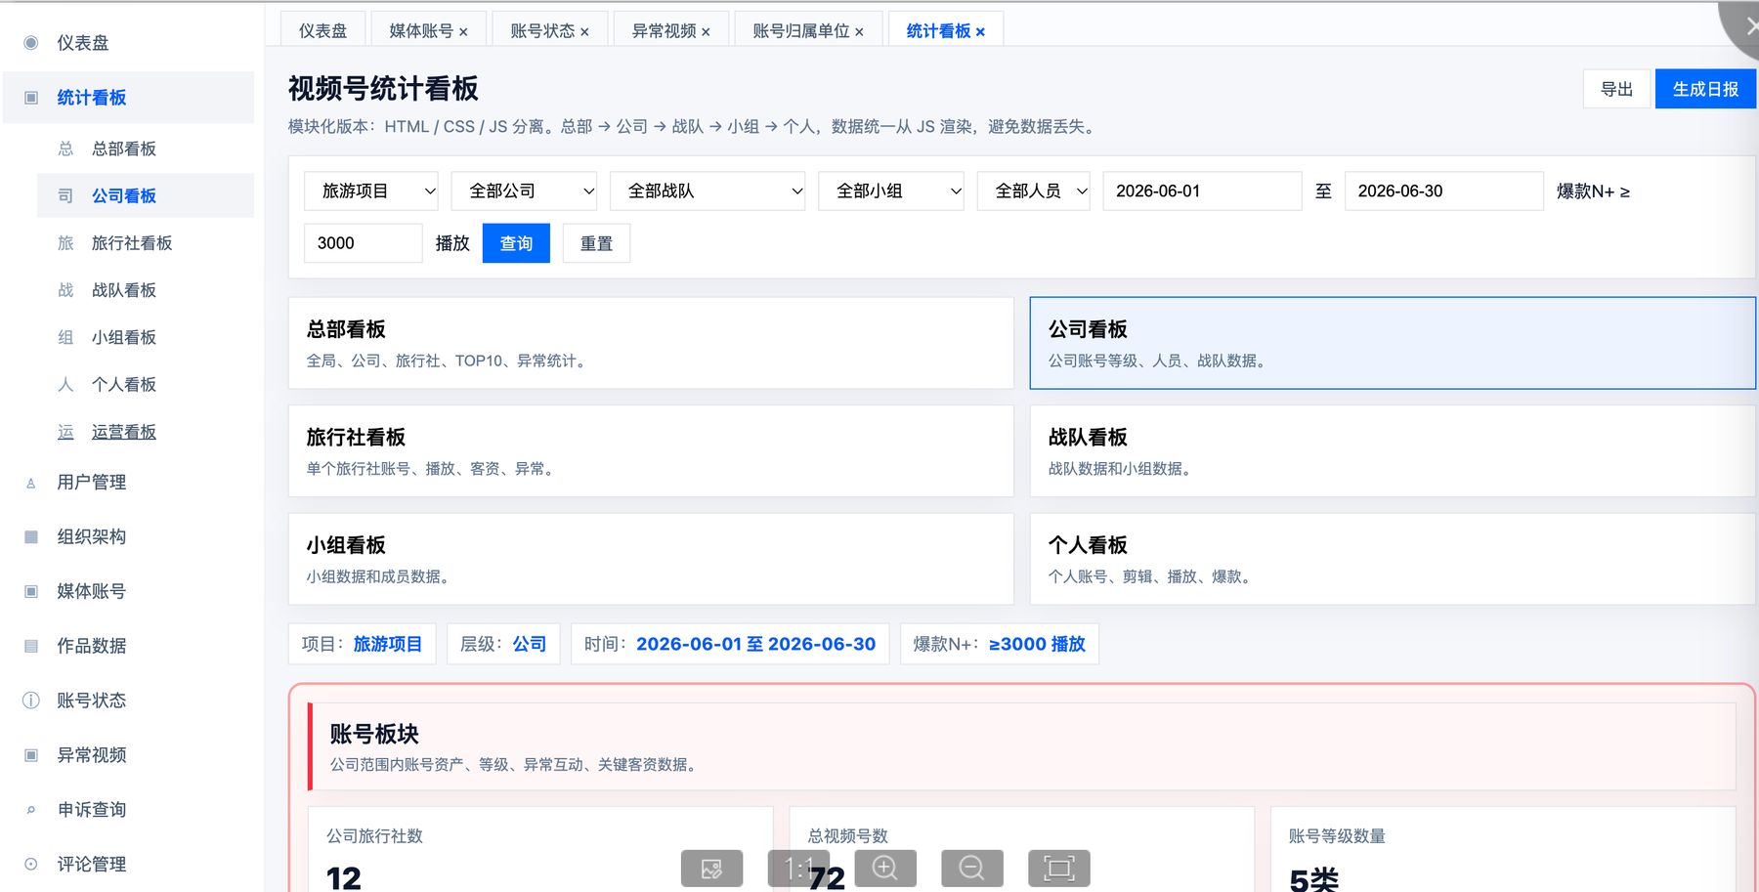Click the 评论管理 sidebar icon
Image resolution: width=1759 pixels, height=892 pixels.
point(31,864)
